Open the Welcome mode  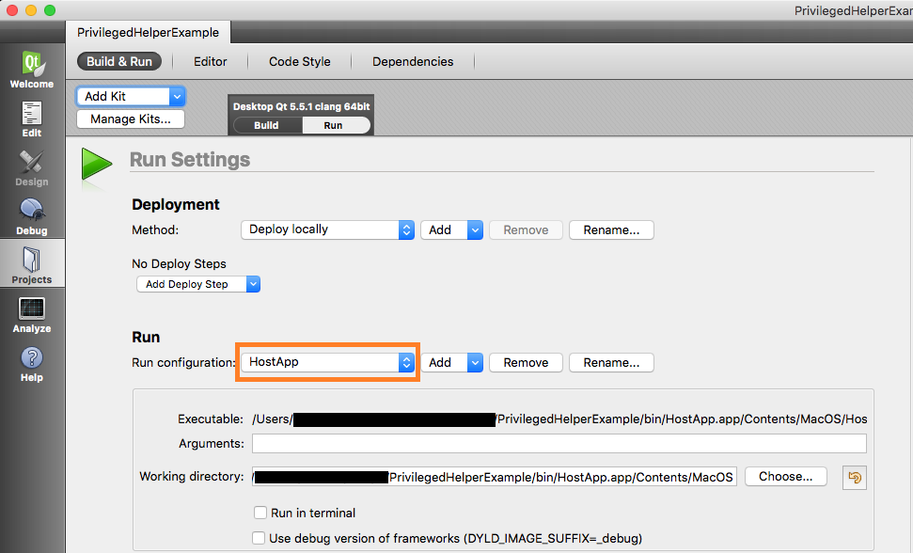point(32,69)
